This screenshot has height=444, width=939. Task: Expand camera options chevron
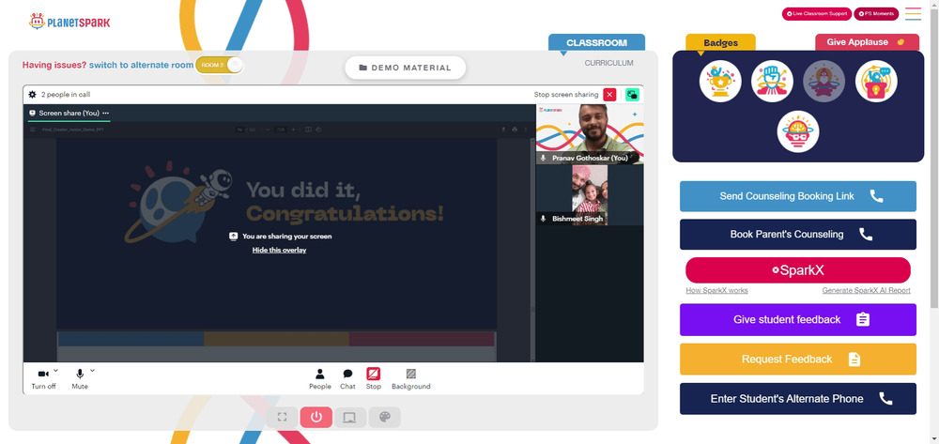(x=55, y=371)
